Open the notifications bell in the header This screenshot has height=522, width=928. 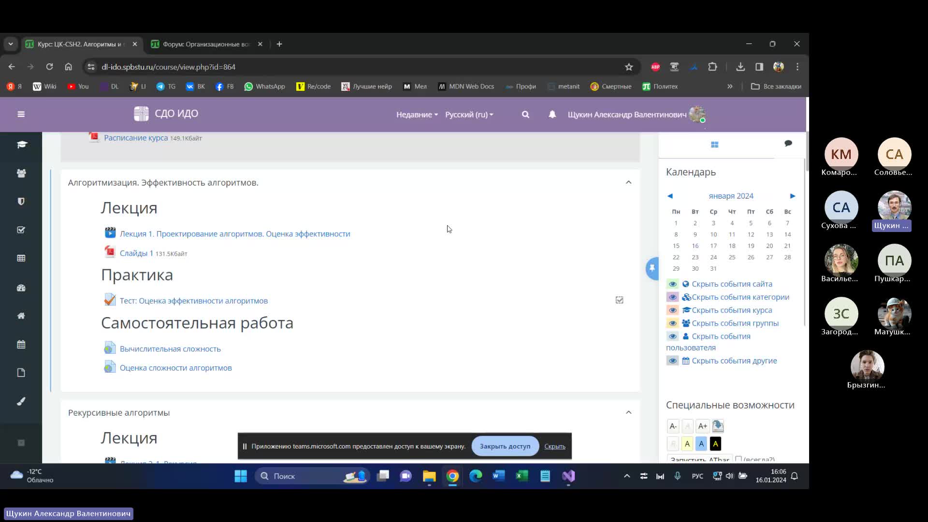(x=552, y=115)
